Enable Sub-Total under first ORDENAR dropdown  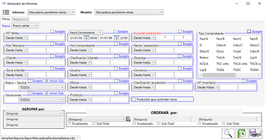[94, 123]
